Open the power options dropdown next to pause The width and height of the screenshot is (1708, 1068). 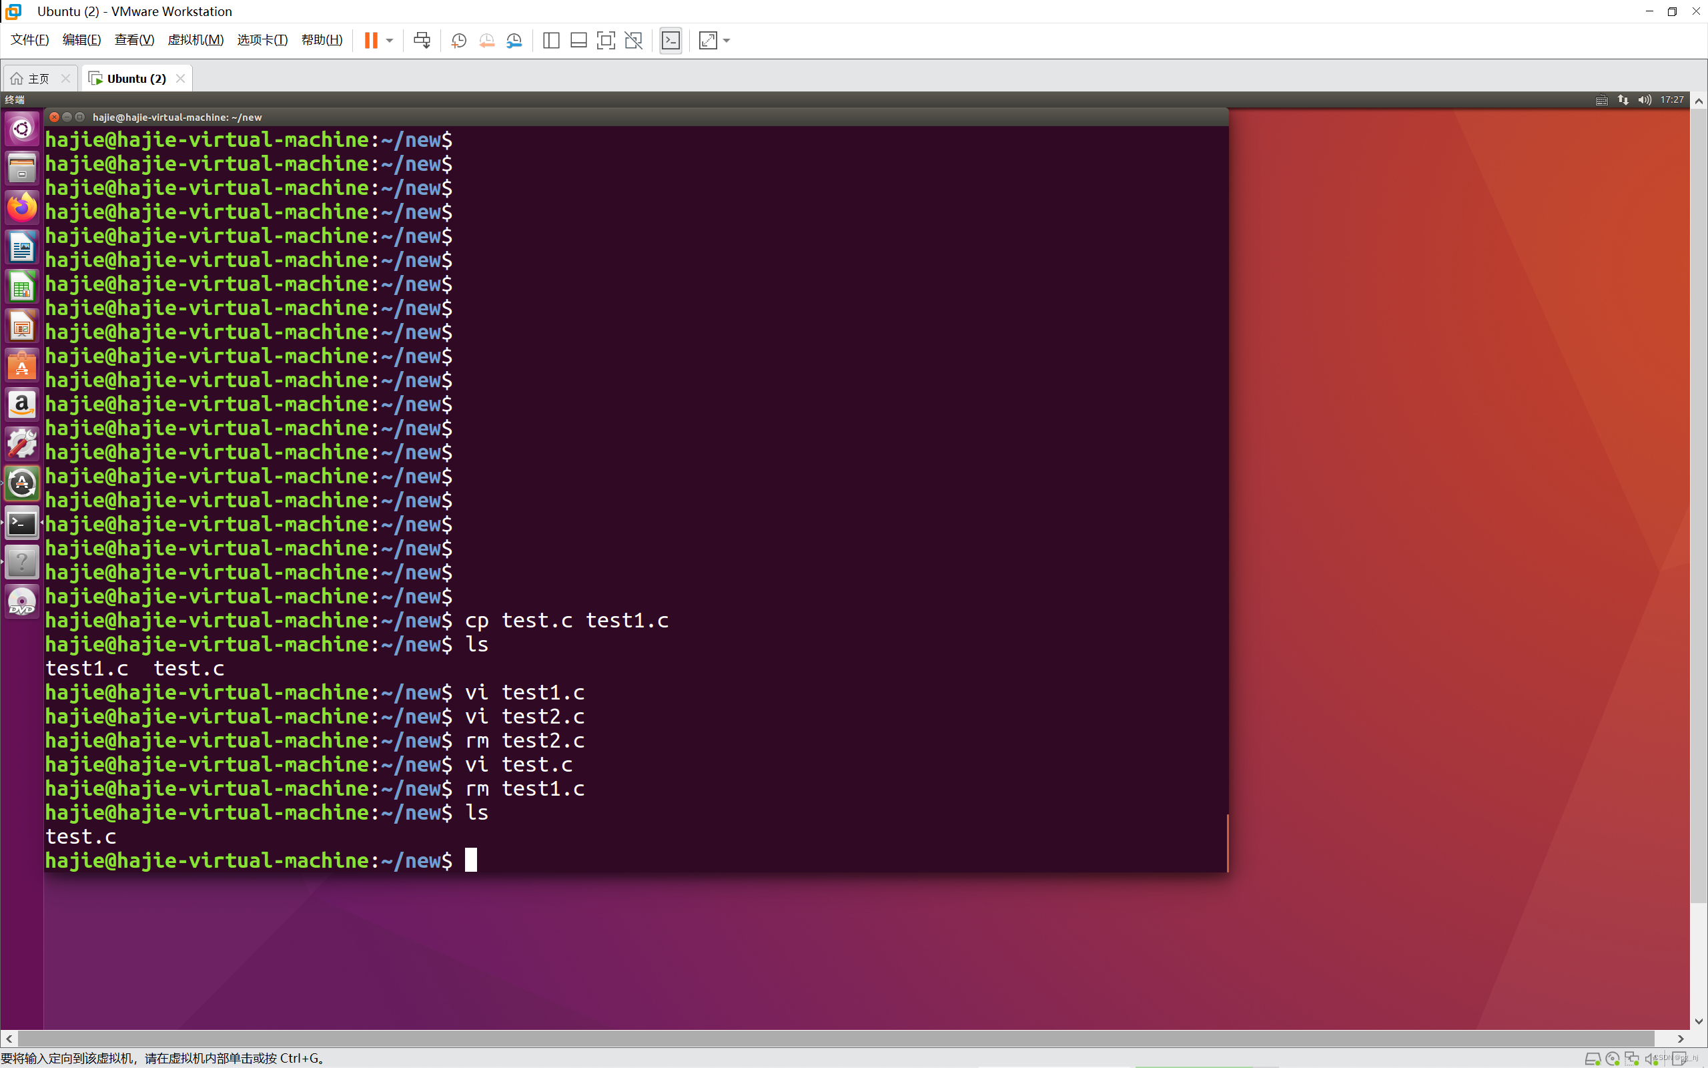(389, 40)
